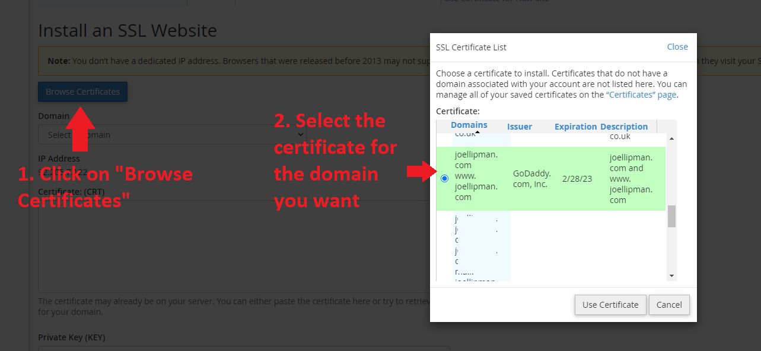Select the joellipman.com certificate radio button

(x=445, y=179)
